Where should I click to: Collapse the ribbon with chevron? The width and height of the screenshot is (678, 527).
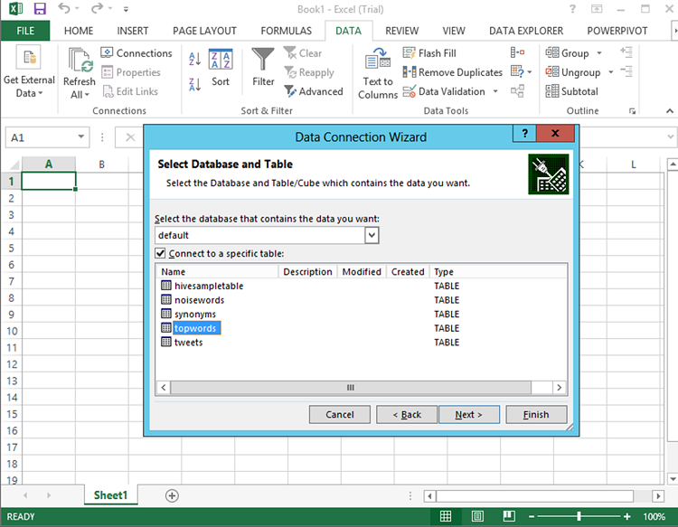point(669,111)
